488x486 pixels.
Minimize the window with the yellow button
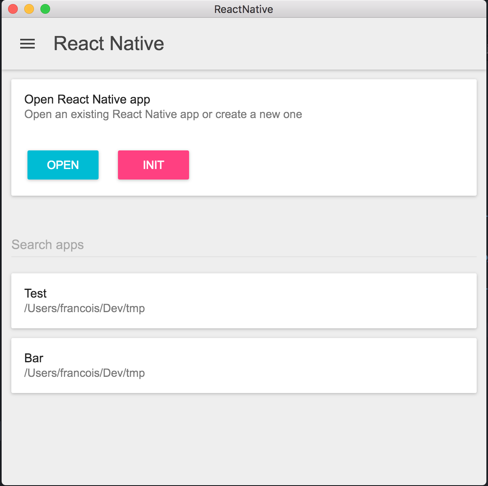(29, 9)
